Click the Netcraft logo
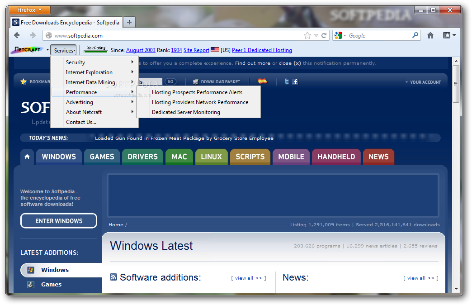This screenshot has height=305, width=472. 28,50
